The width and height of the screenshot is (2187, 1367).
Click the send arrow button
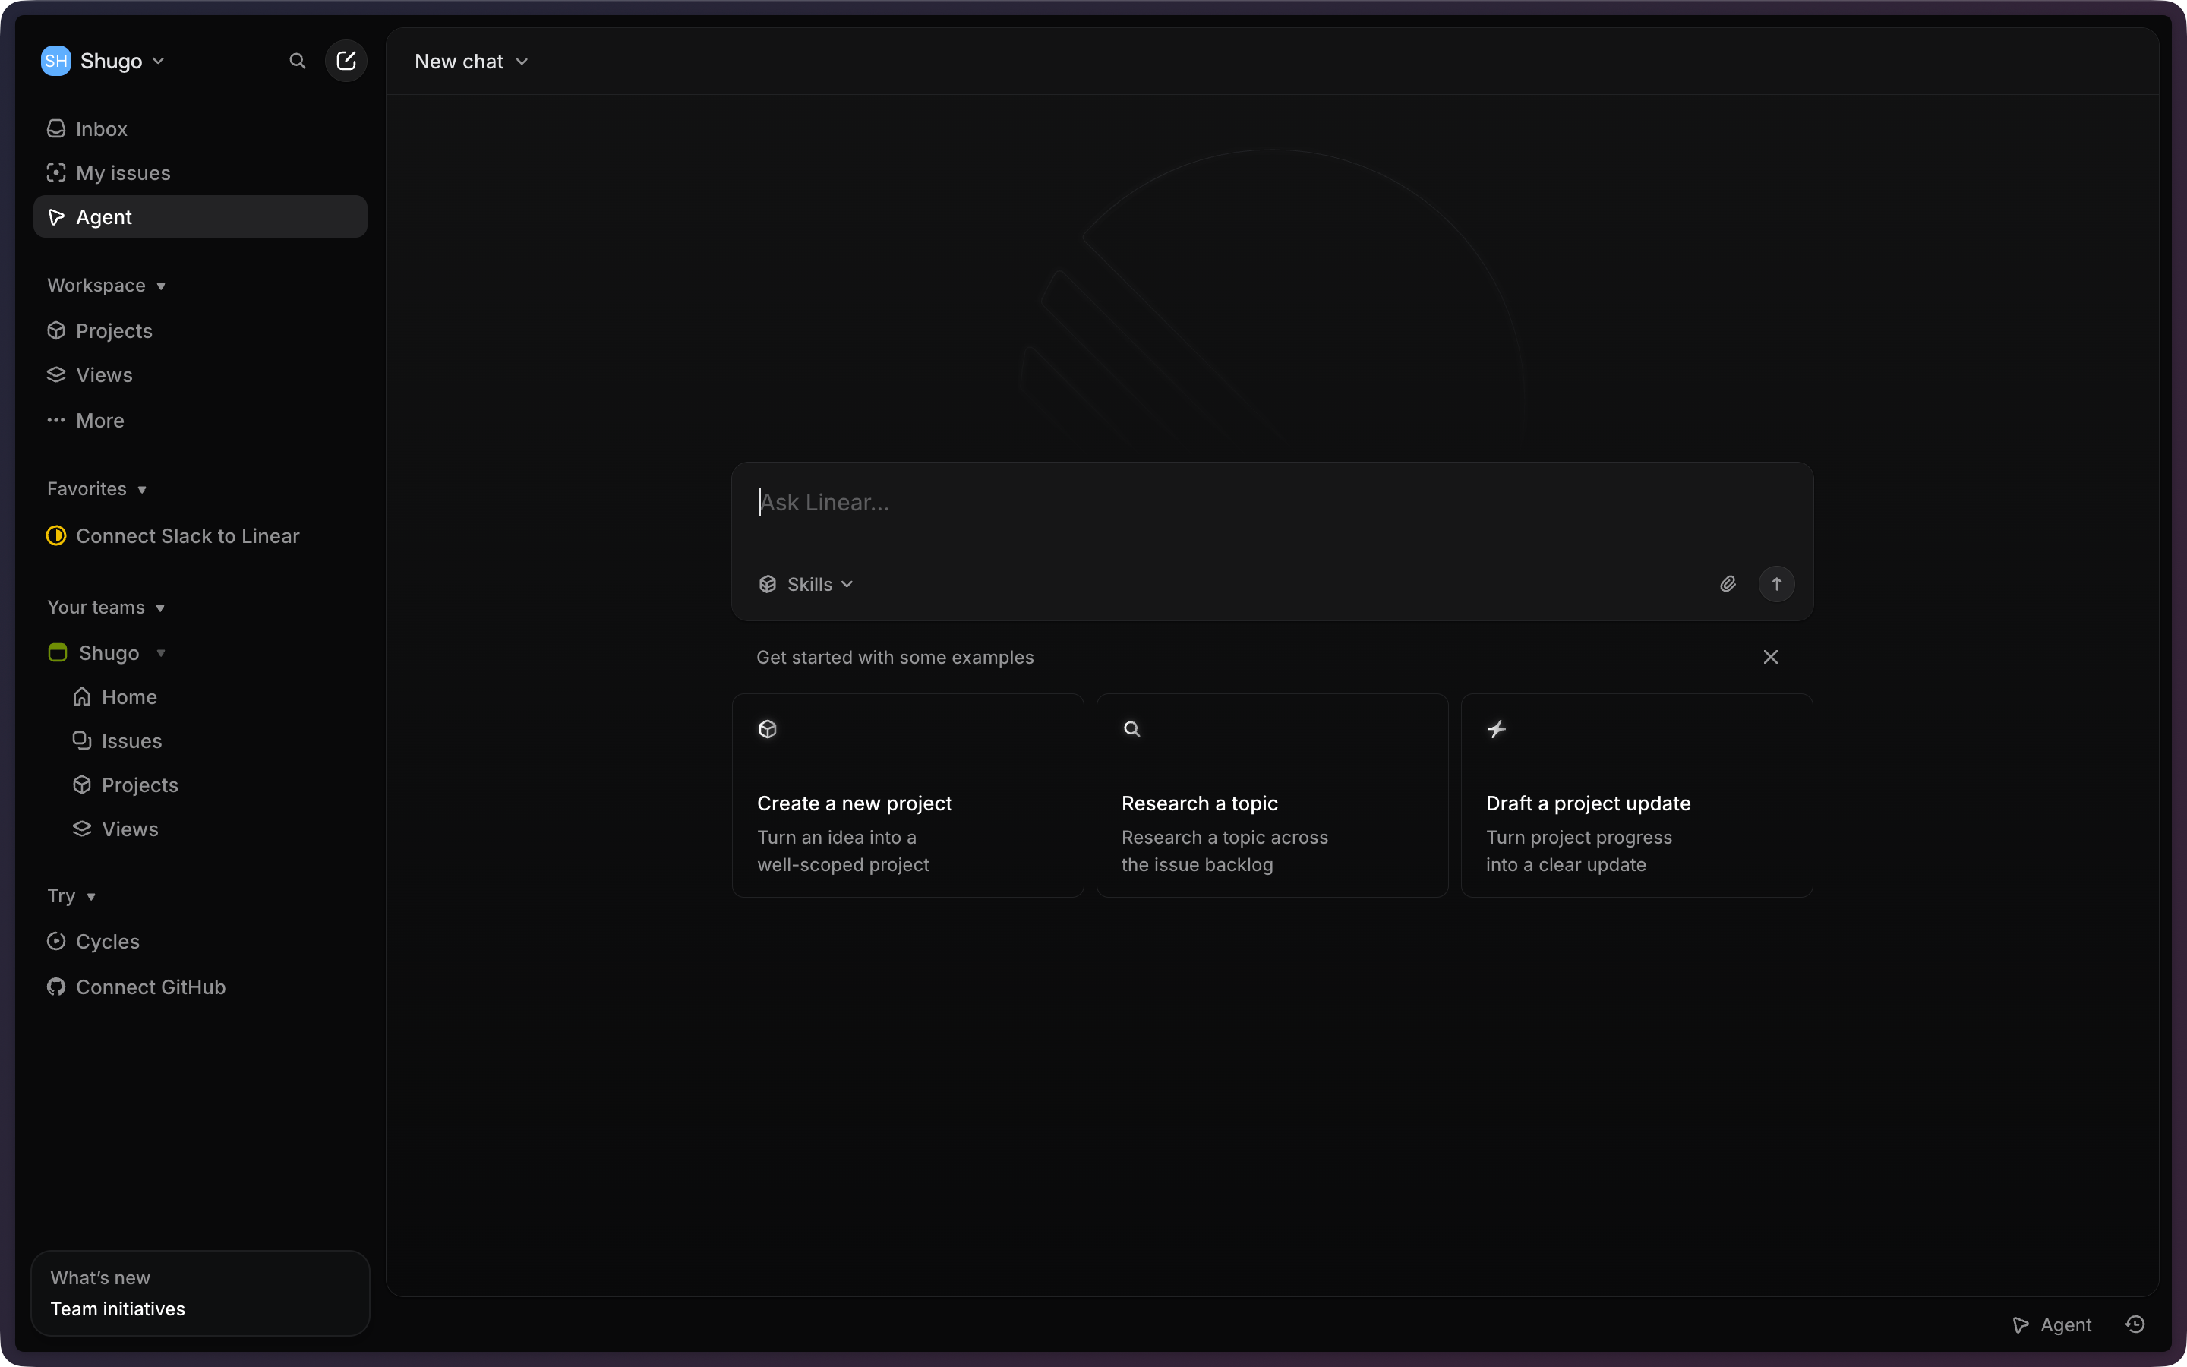(x=1777, y=584)
